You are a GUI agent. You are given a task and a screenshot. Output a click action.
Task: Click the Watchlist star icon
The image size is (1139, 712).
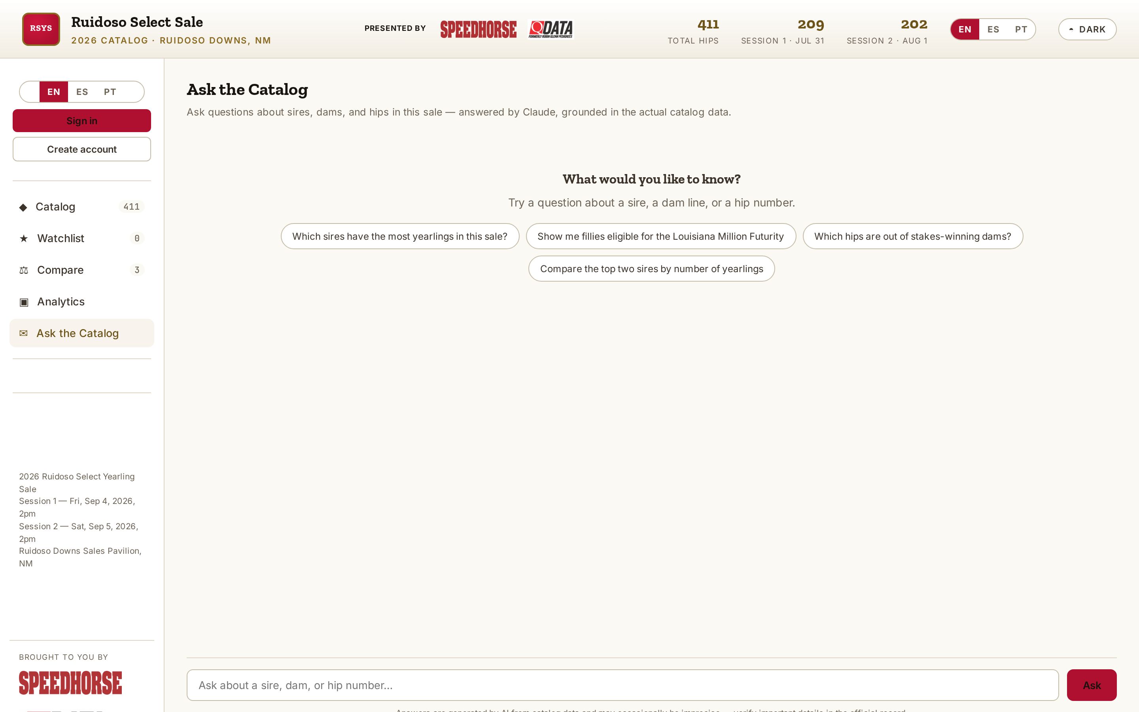coord(24,238)
